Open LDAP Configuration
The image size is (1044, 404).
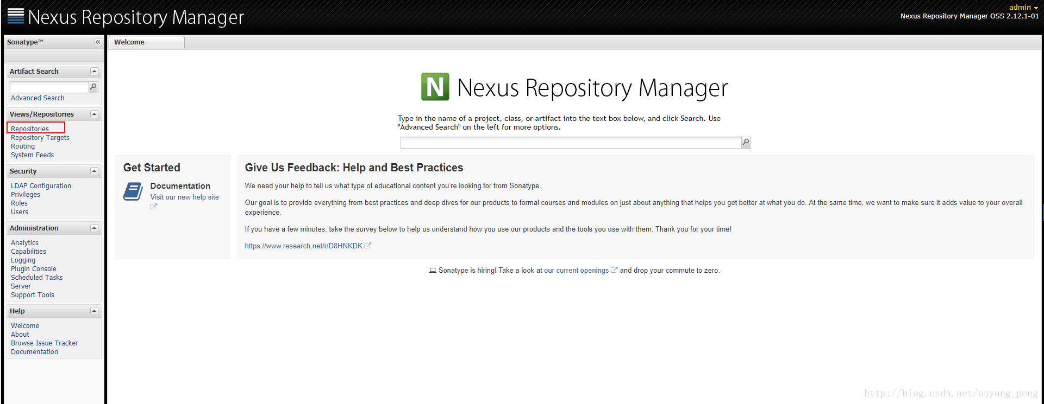[41, 186]
